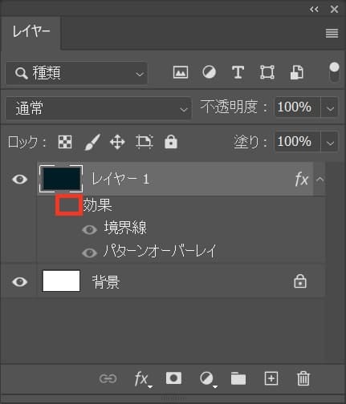
Task: Click the レイヤー 1 layer thumbnail
Action: [61, 179]
